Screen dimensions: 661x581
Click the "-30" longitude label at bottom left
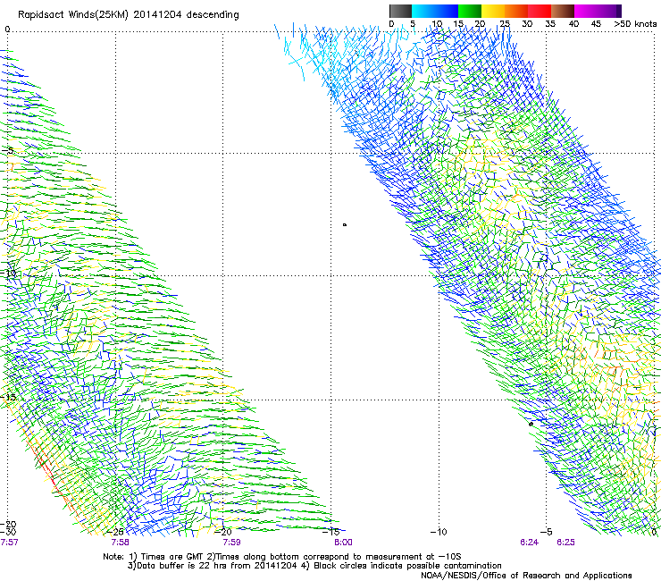coord(8,532)
